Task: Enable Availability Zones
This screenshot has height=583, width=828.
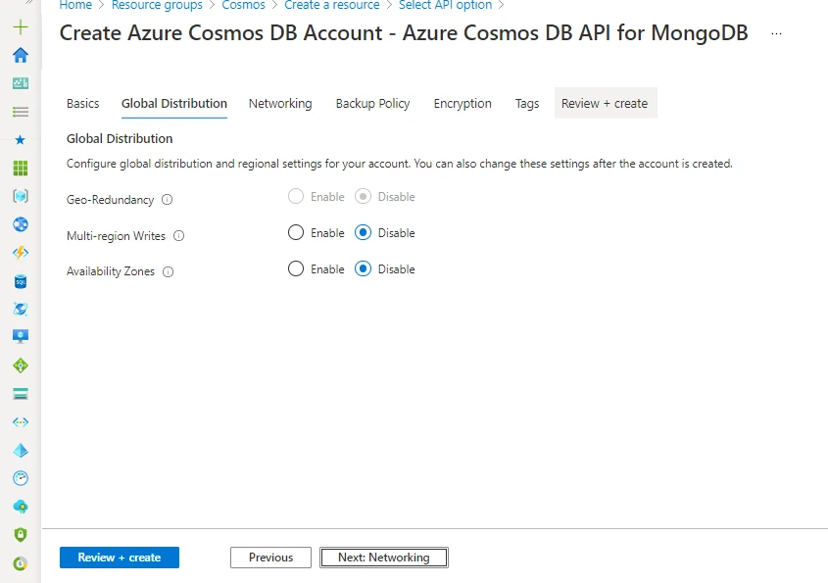Action: tap(295, 268)
